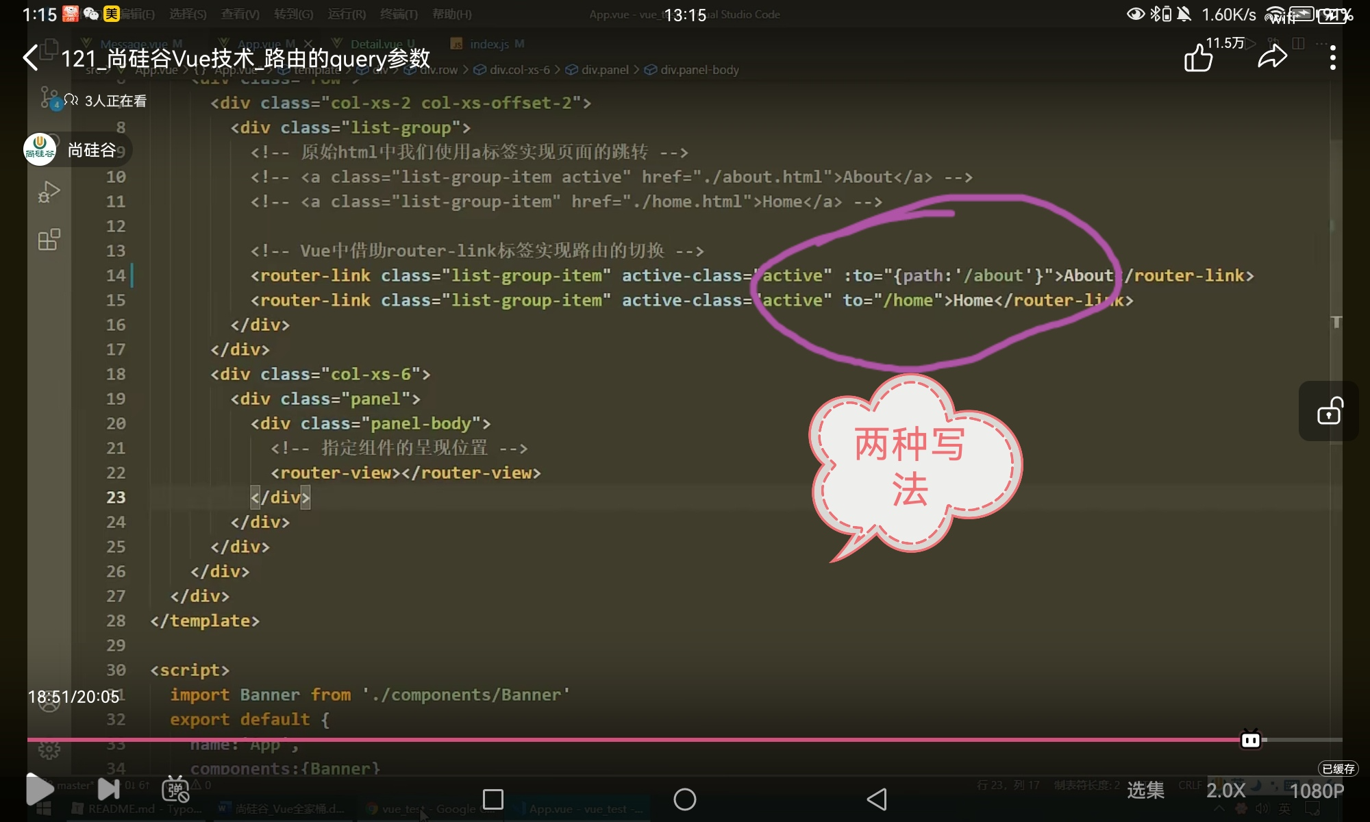
Task: Open the VS Code extensions sidebar icon
Action: click(x=49, y=240)
